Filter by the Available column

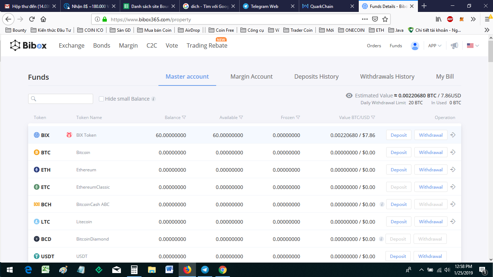point(241,118)
